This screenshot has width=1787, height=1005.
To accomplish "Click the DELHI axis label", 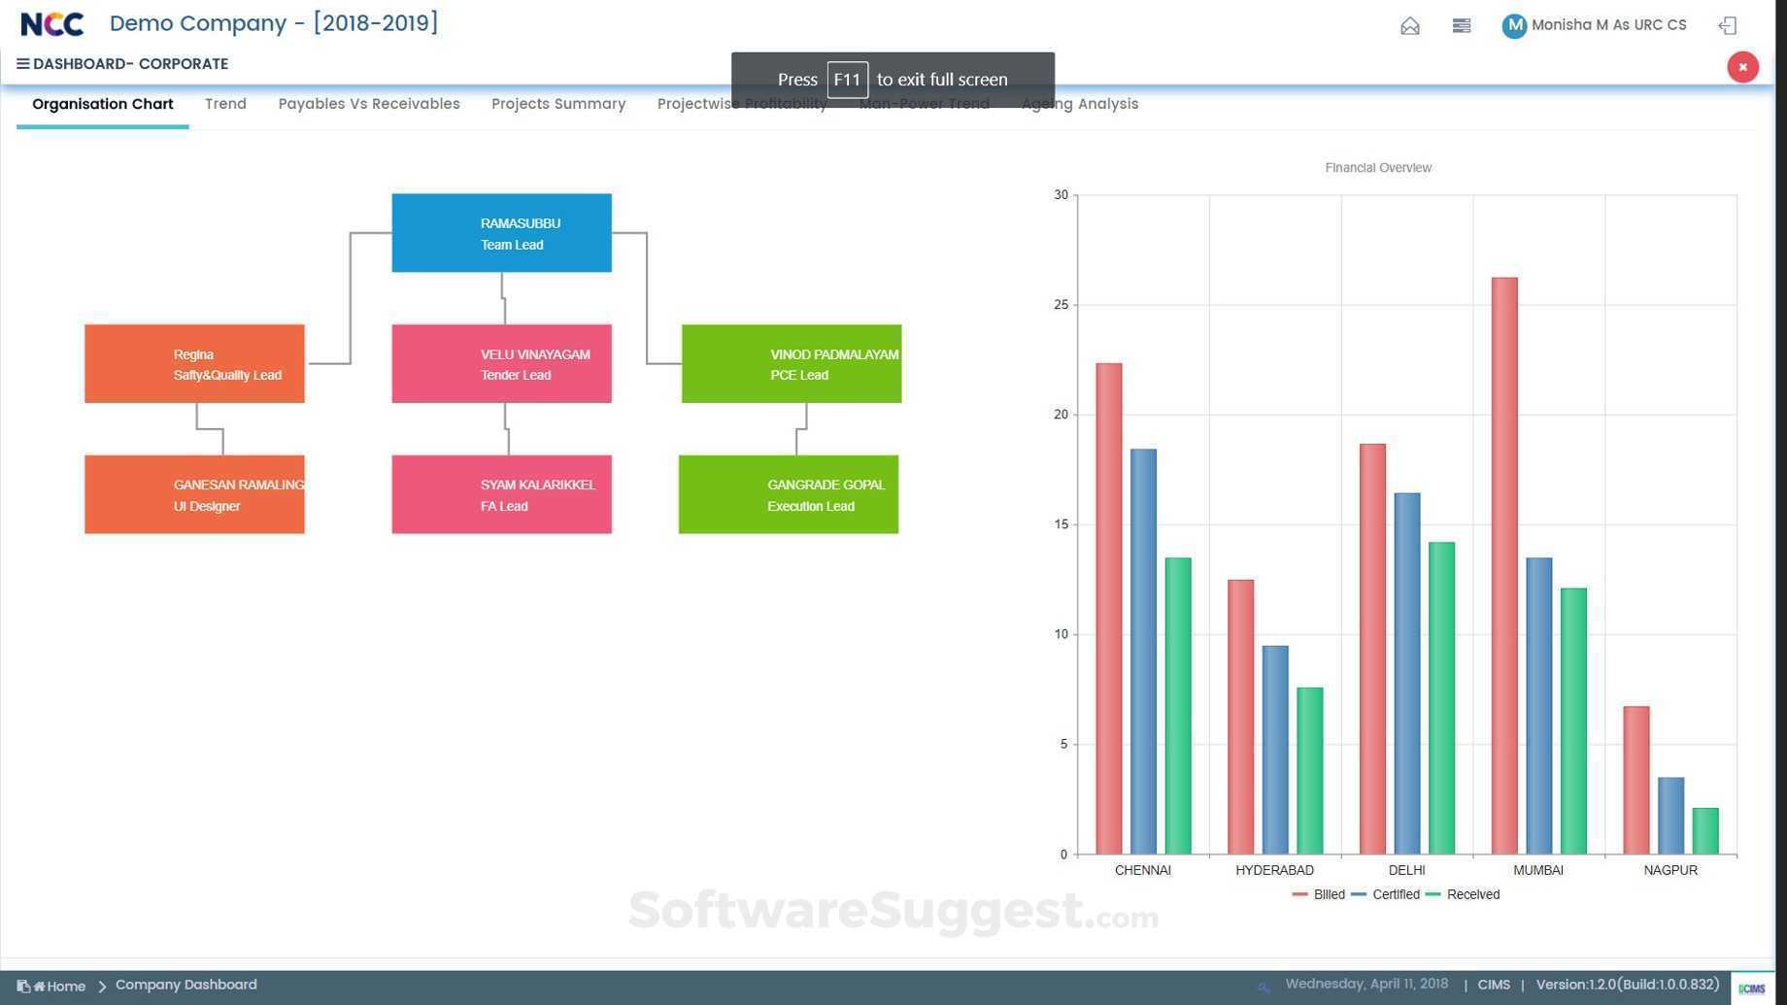I will pos(1407,870).
